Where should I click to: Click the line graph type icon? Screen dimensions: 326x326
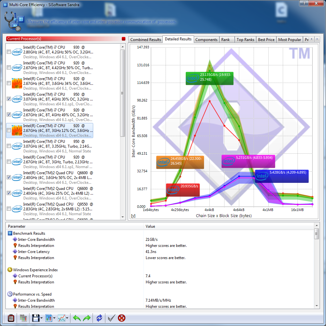pyautogui.click(x=61, y=318)
